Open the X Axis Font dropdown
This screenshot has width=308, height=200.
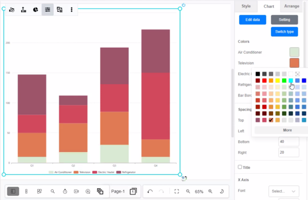[x=283, y=191]
